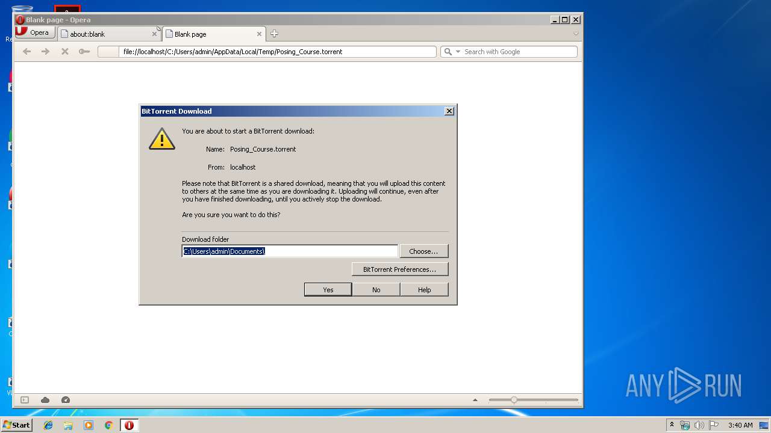Stop loading with the X icon
The image size is (771, 433).
point(64,52)
